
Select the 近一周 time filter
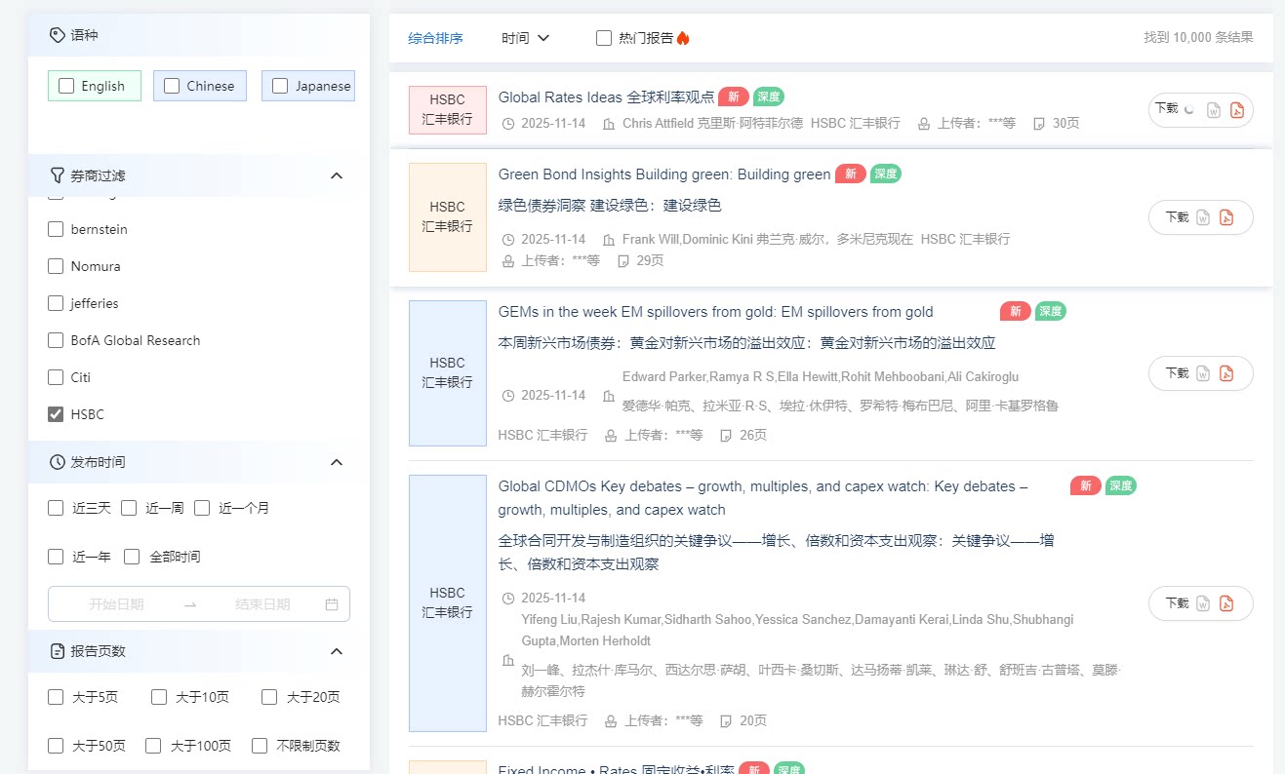[129, 508]
